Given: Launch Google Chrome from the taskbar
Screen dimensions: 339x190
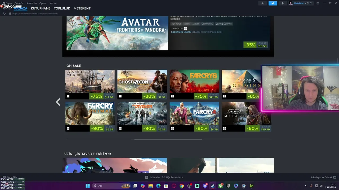Looking at the screenshot, I should [x=182, y=186].
